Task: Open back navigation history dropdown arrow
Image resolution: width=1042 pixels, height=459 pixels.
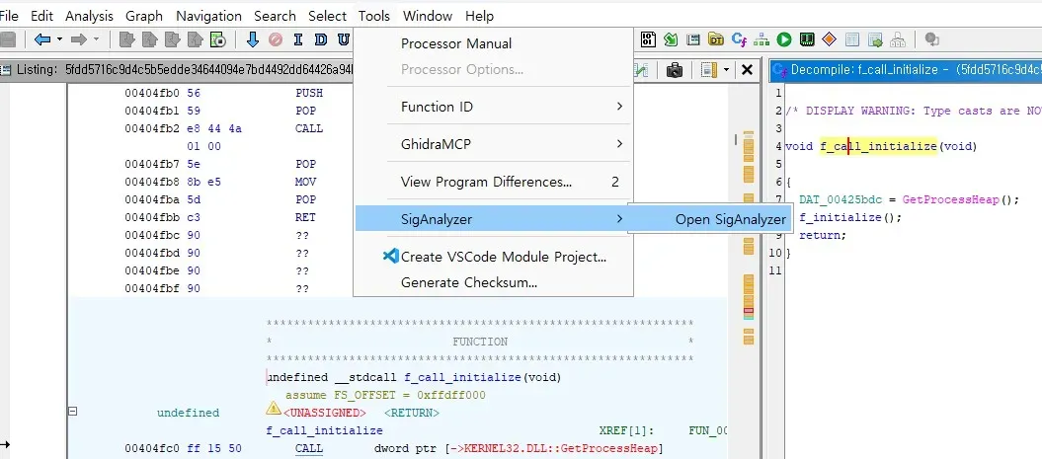Action: 59,40
